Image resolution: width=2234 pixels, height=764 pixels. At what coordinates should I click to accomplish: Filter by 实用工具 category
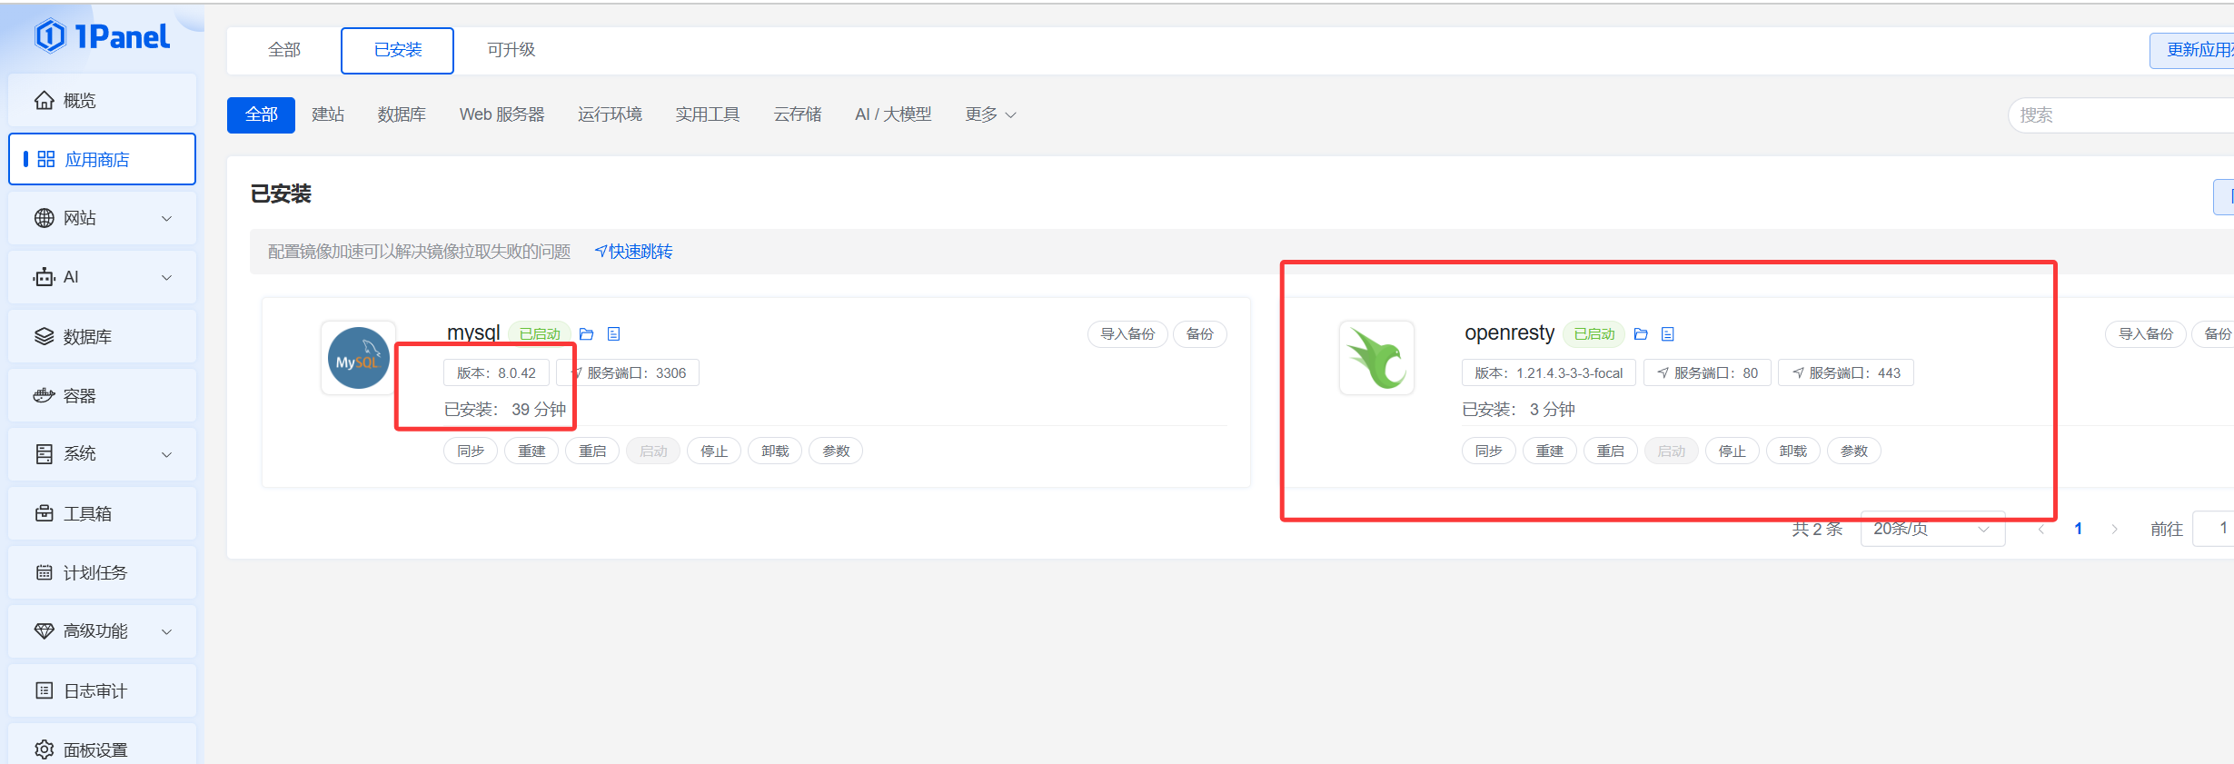coord(707,114)
